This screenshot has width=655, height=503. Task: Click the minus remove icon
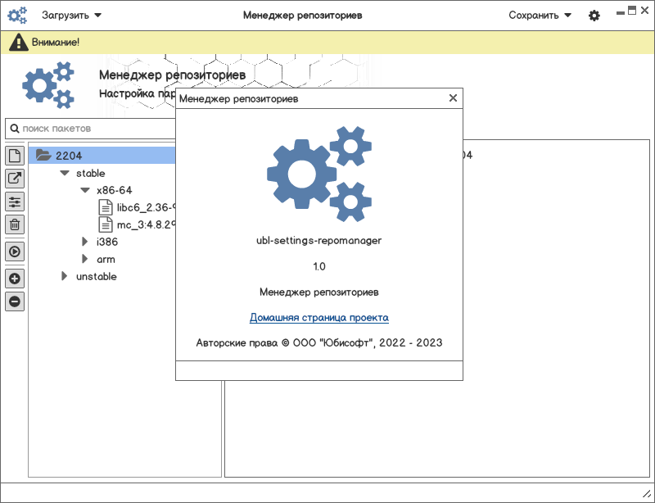[15, 301]
